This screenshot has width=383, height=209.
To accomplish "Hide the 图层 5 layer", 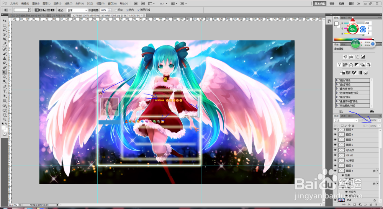I will (335, 165).
